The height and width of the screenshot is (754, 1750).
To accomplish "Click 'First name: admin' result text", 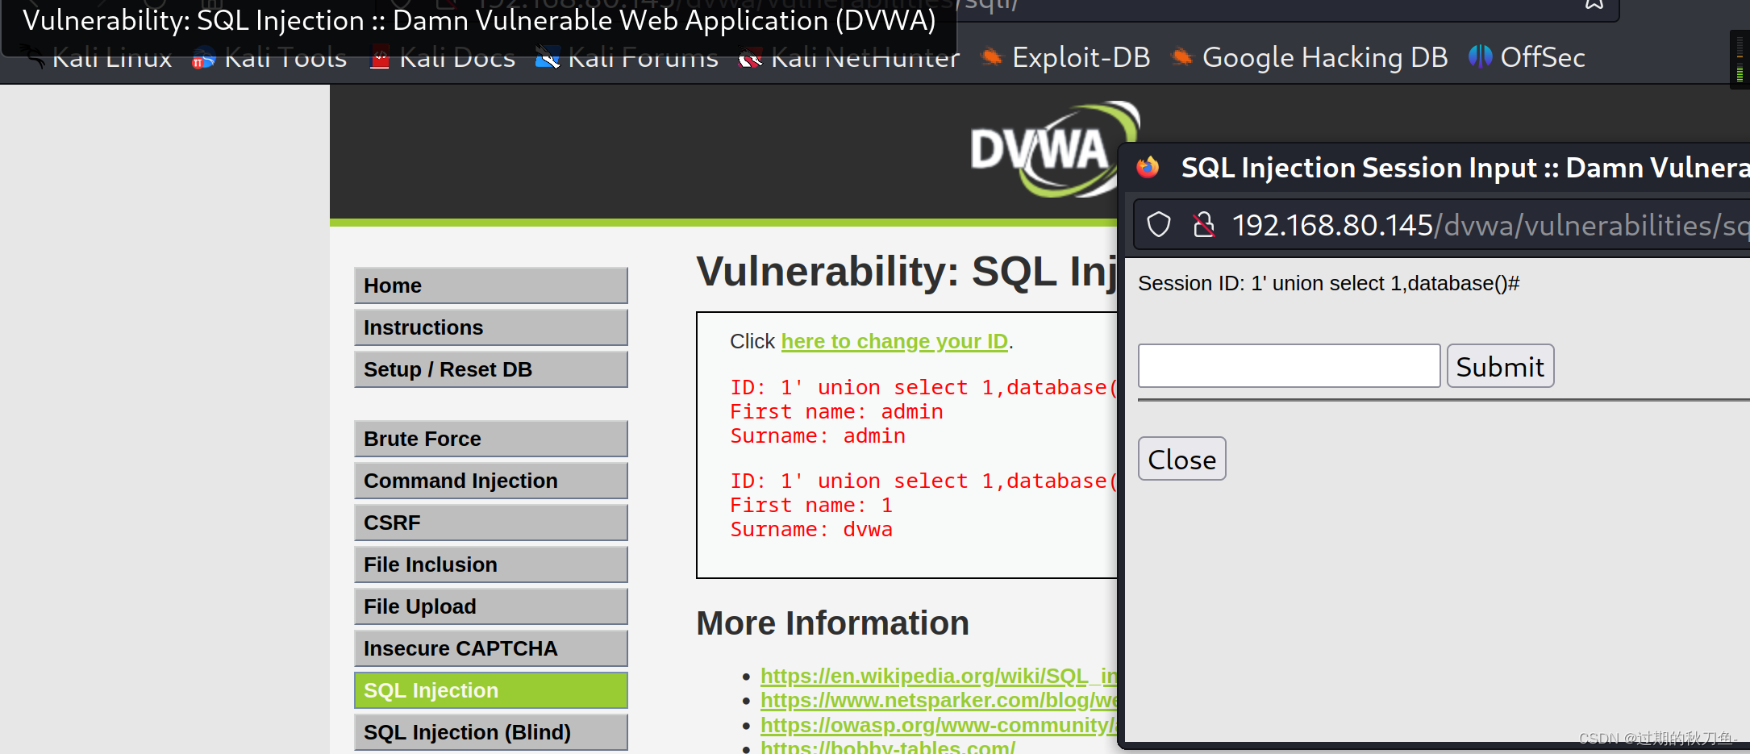I will tap(836, 412).
